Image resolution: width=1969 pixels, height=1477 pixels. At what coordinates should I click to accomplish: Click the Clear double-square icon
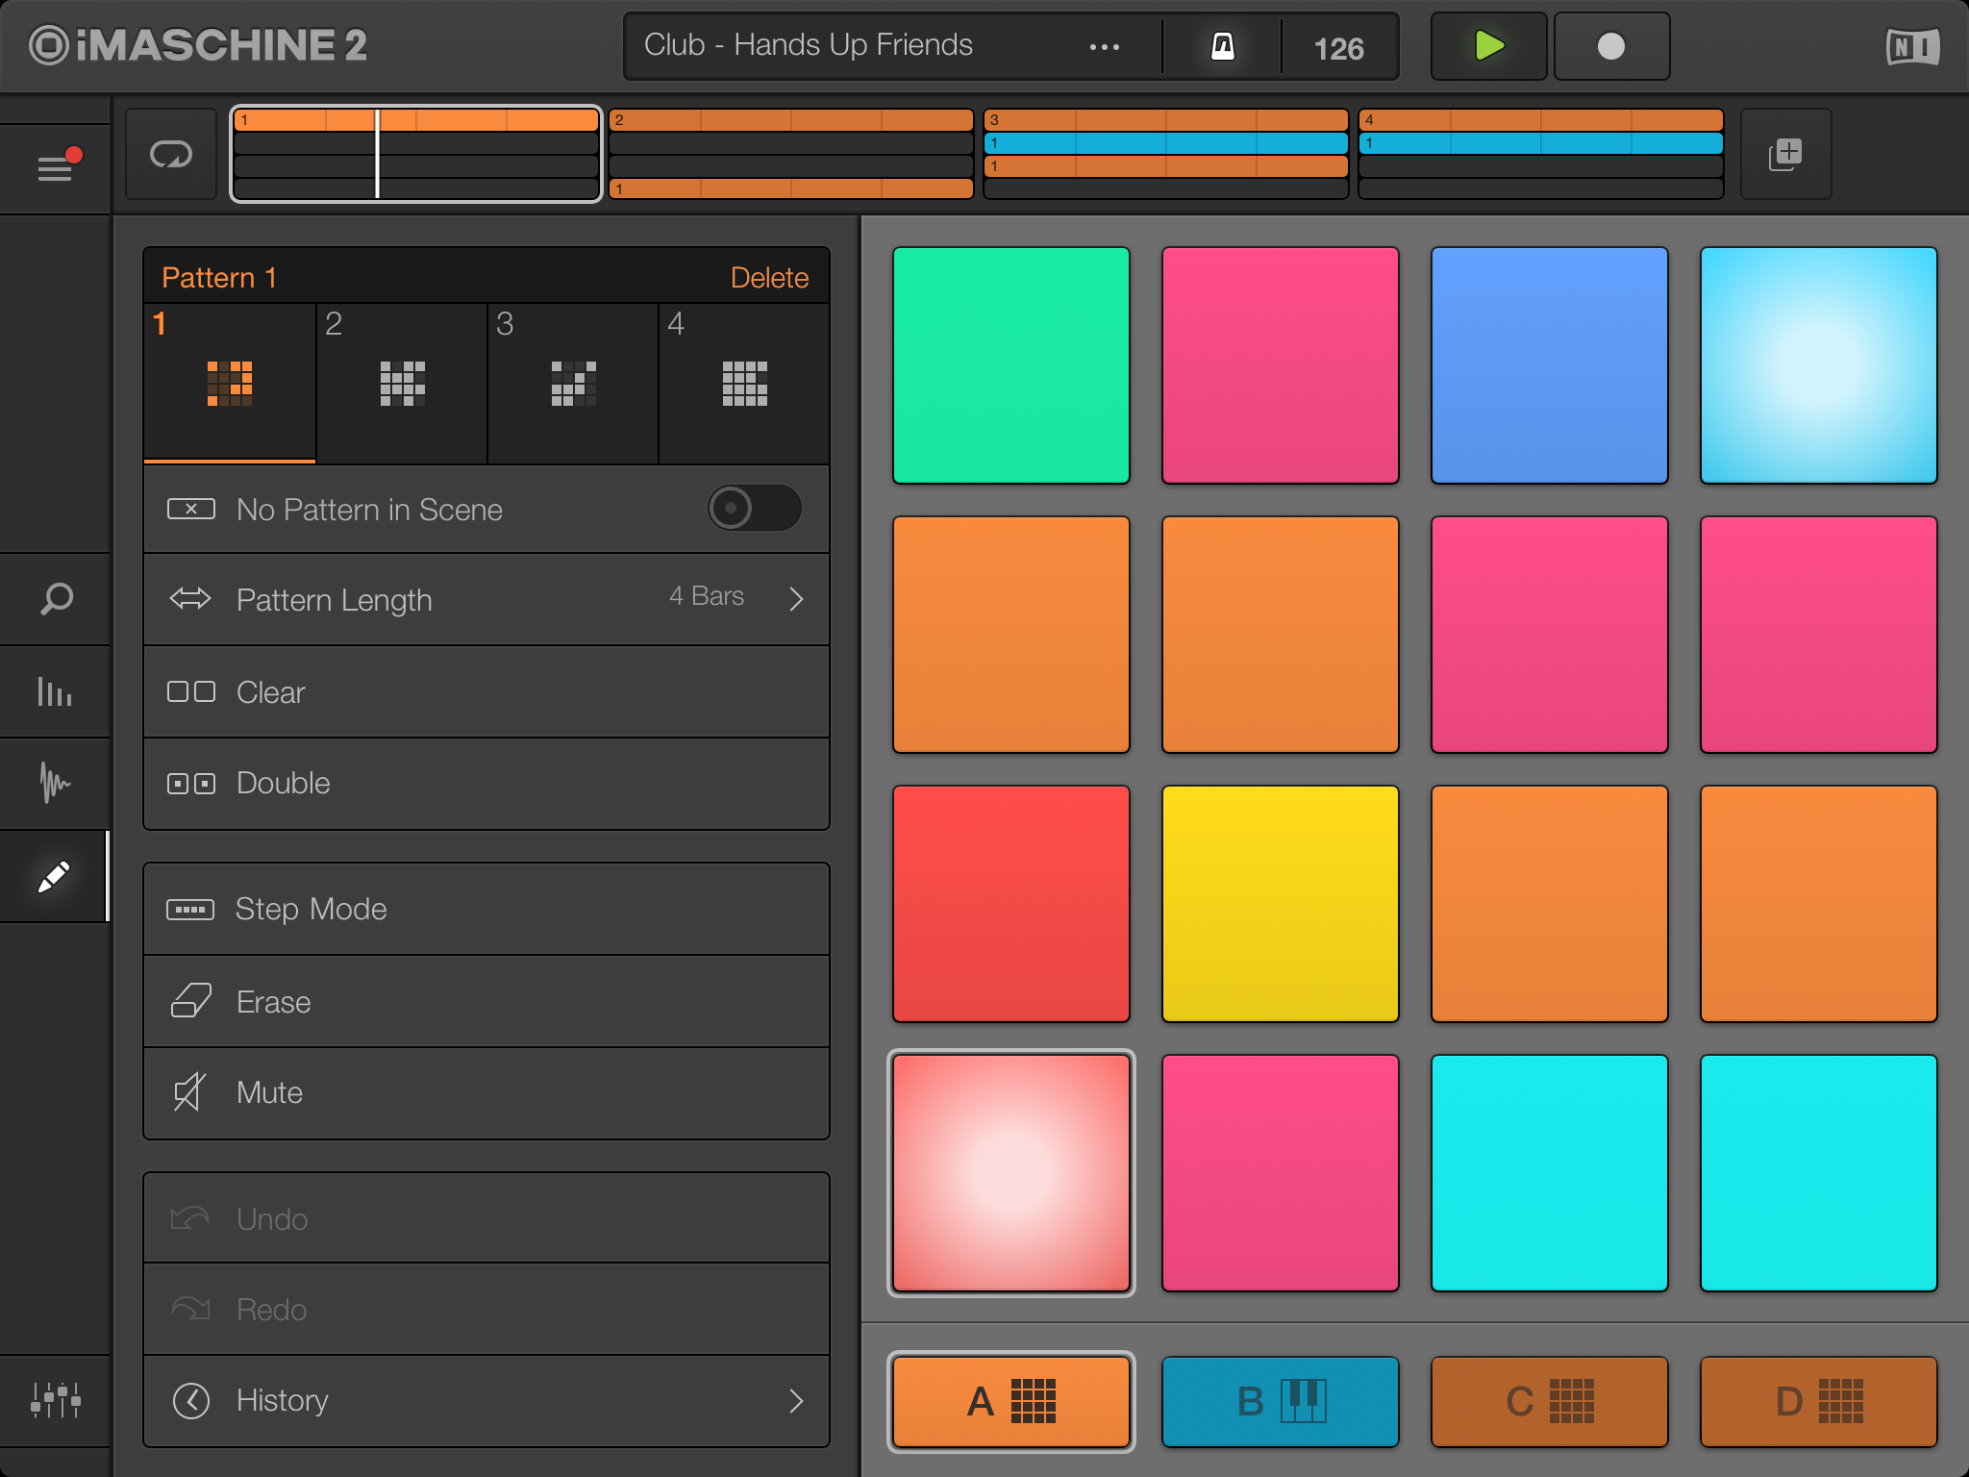(x=191, y=691)
